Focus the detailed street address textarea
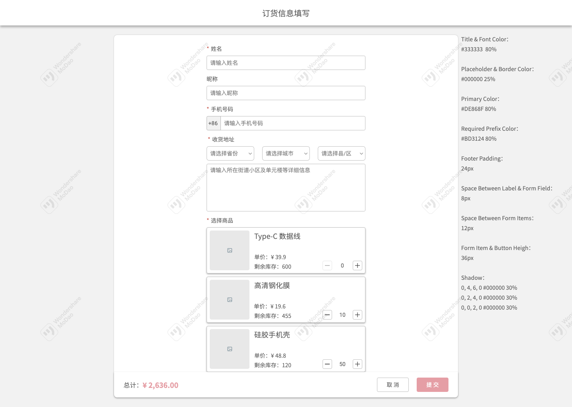Viewport: 572px width, 407px height. pyautogui.click(x=286, y=188)
